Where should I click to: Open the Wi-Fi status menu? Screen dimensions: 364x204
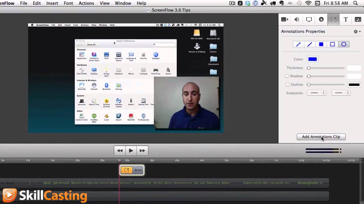[308, 3]
